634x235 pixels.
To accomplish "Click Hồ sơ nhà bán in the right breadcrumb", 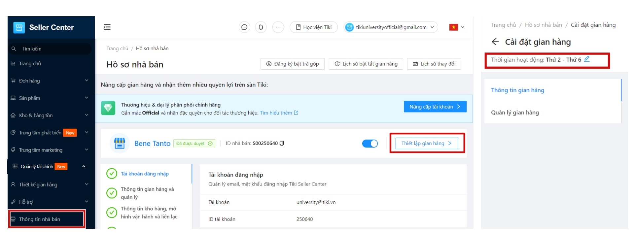I will tap(543, 25).
